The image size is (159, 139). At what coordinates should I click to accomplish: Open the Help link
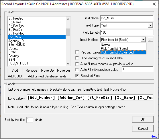(x=154, y=136)
